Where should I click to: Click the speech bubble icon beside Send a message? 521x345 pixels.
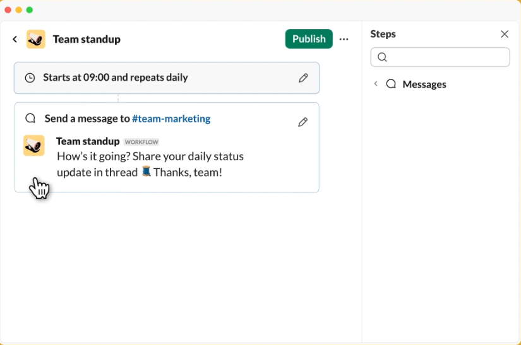[x=30, y=118]
